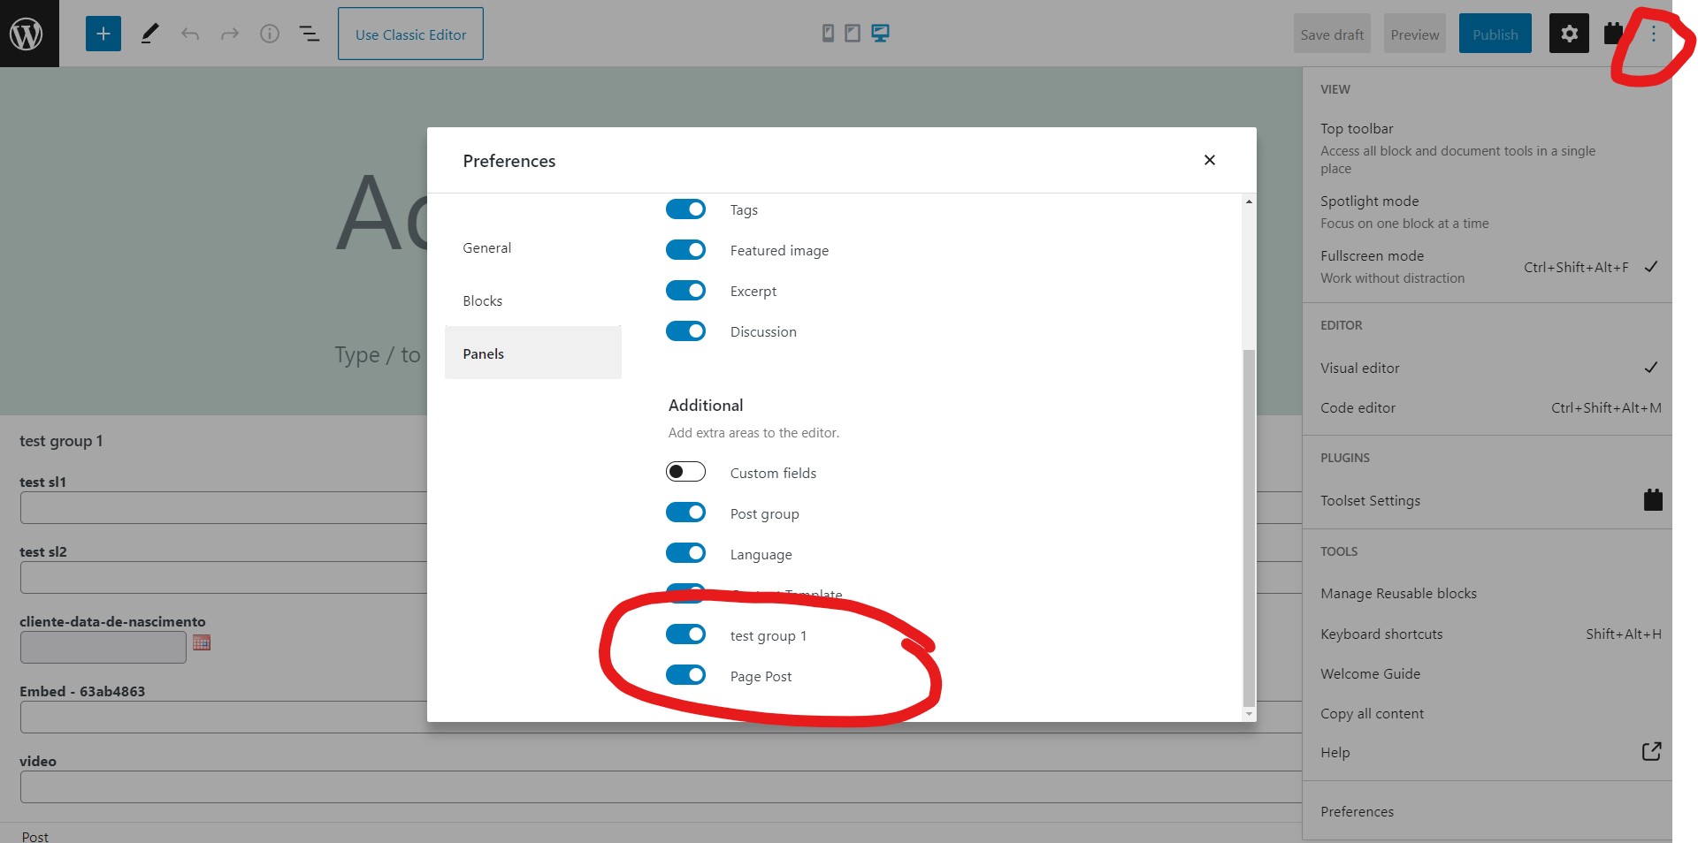Open the List View icon

(x=310, y=34)
